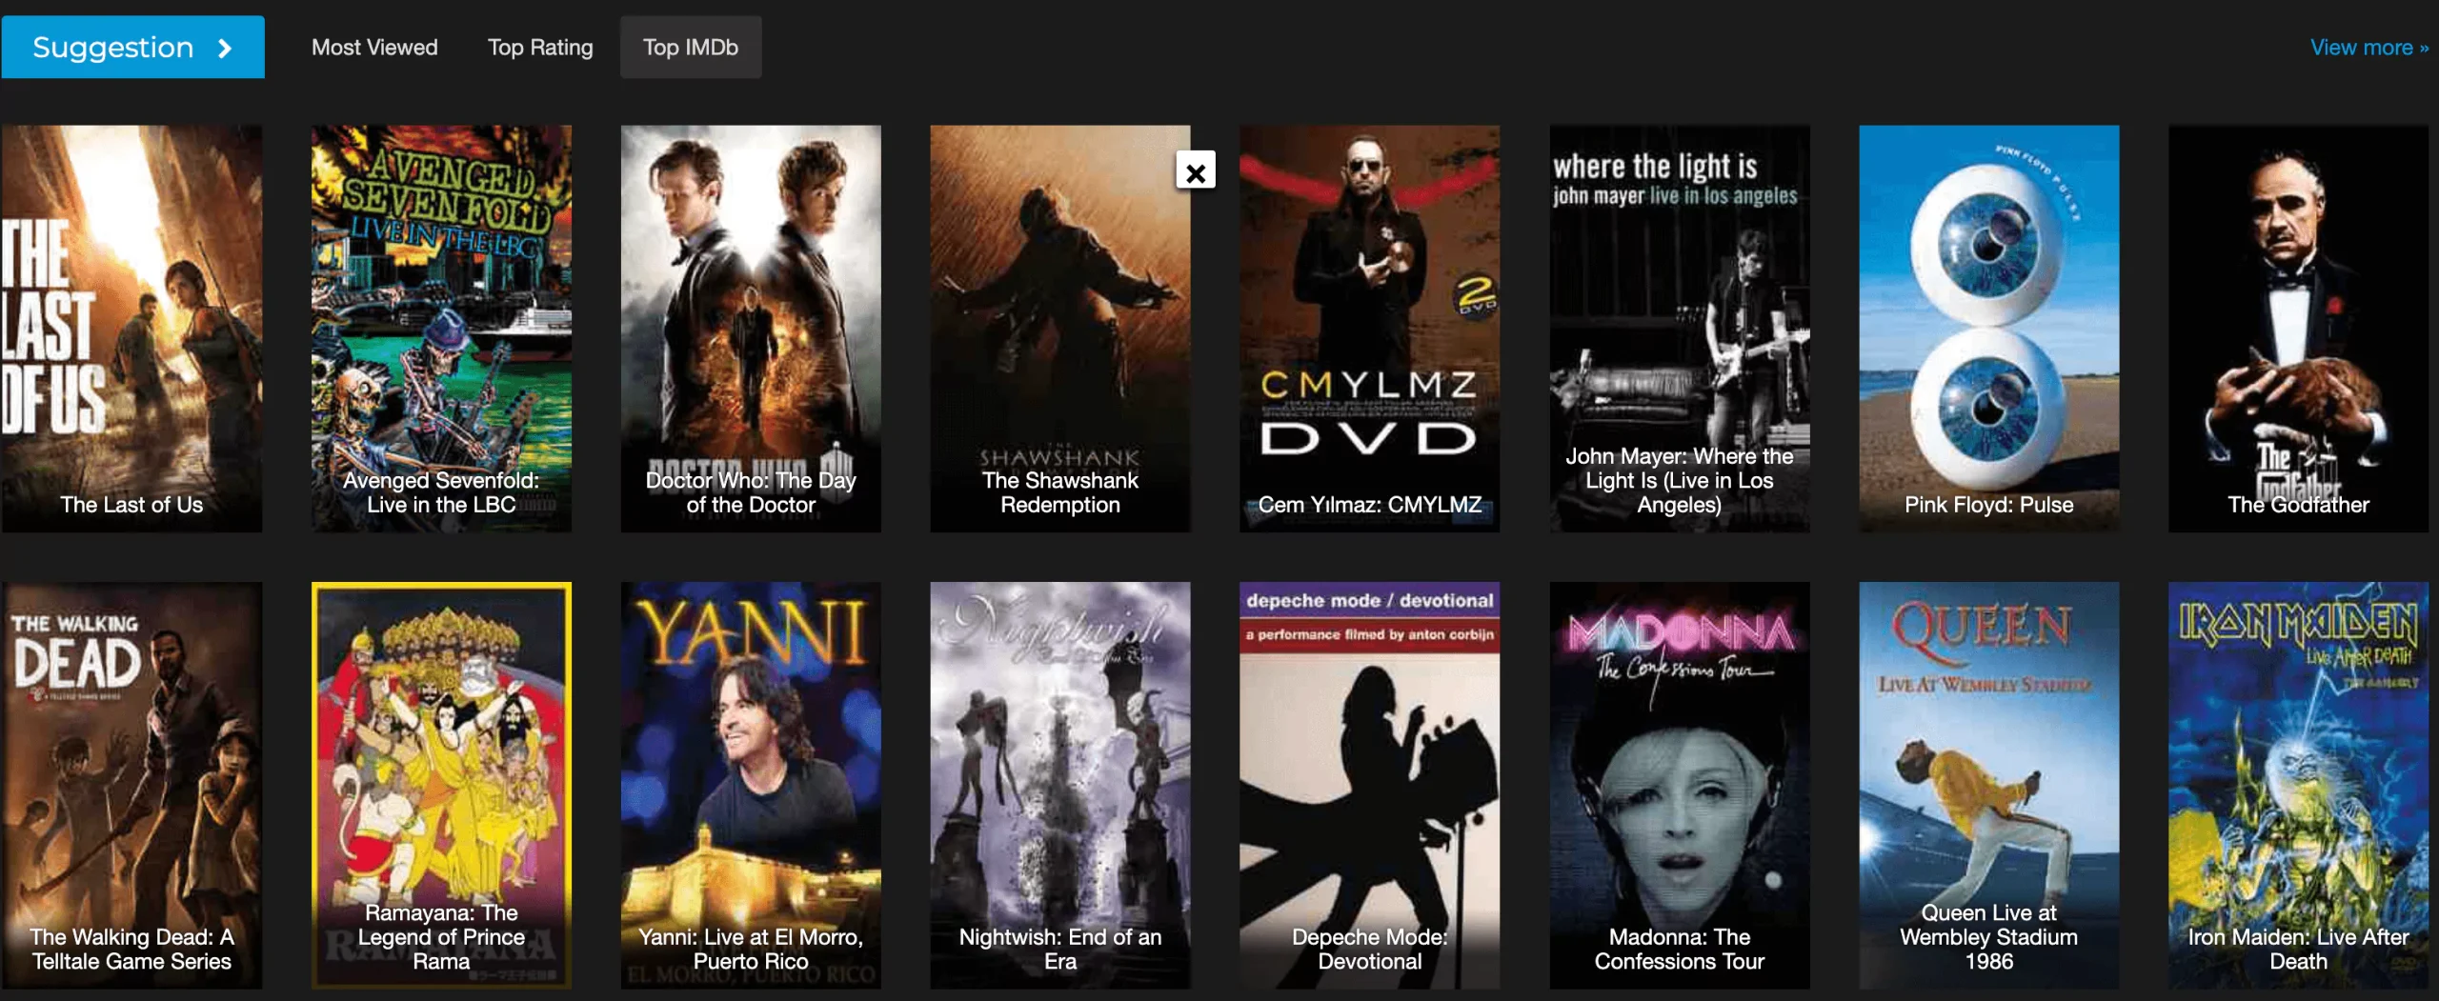Open John Mayer: Where the Light Is poster
Image resolution: width=2439 pixels, height=1001 pixels.
[x=1680, y=329]
